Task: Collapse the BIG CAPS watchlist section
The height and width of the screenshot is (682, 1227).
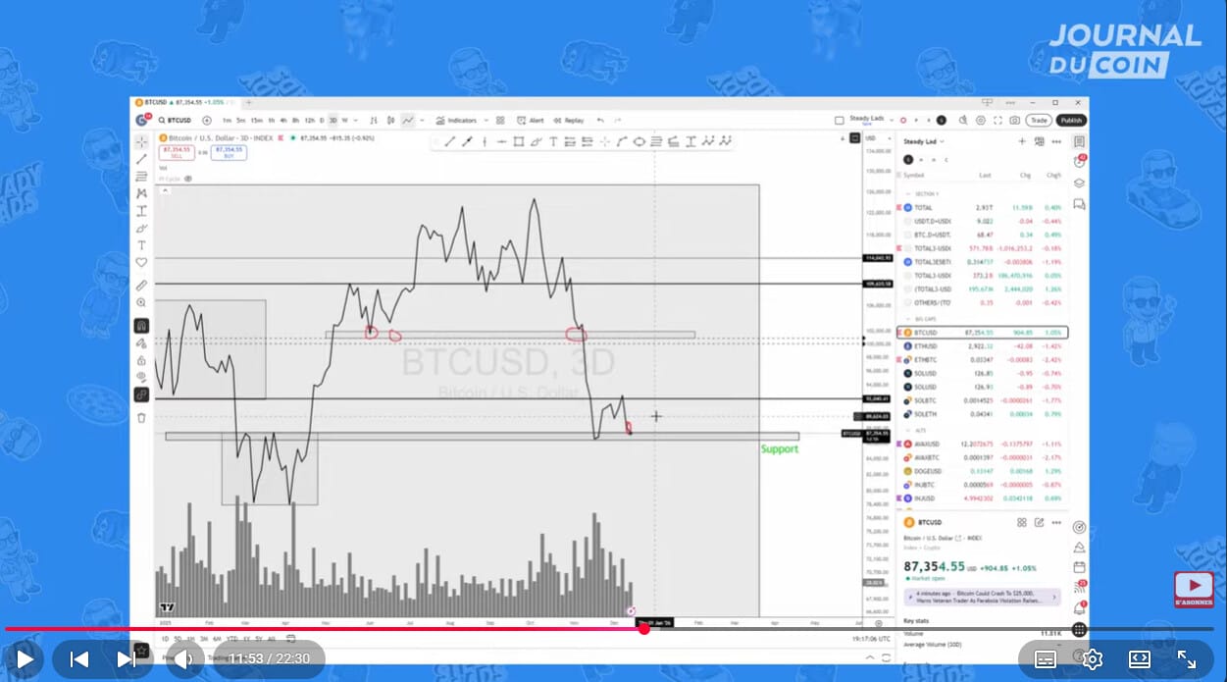Action: click(909, 318)
